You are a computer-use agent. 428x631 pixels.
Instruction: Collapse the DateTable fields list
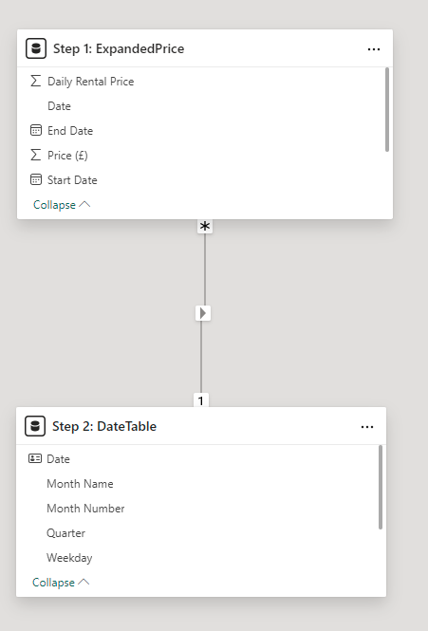pos(61,583)
